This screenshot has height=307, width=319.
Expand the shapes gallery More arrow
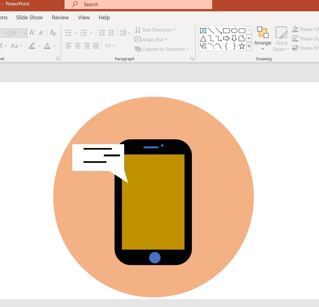[249, 46]
